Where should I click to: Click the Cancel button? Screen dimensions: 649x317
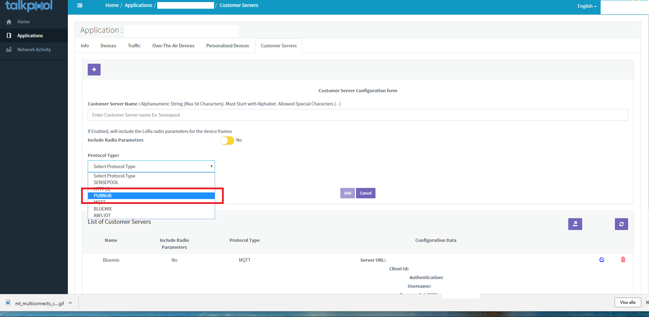pyautogui.click(x=366, y=193)
